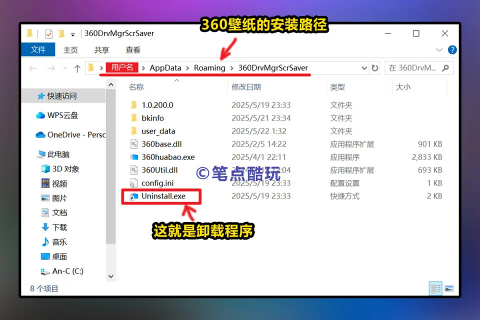Click 配置设置 type cell
This screenshot has height=320, width=480.
[344, 183]
